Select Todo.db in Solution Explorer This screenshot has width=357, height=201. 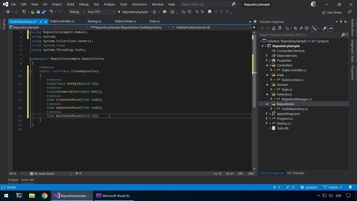pyautogui.click(x=283, y=128)
